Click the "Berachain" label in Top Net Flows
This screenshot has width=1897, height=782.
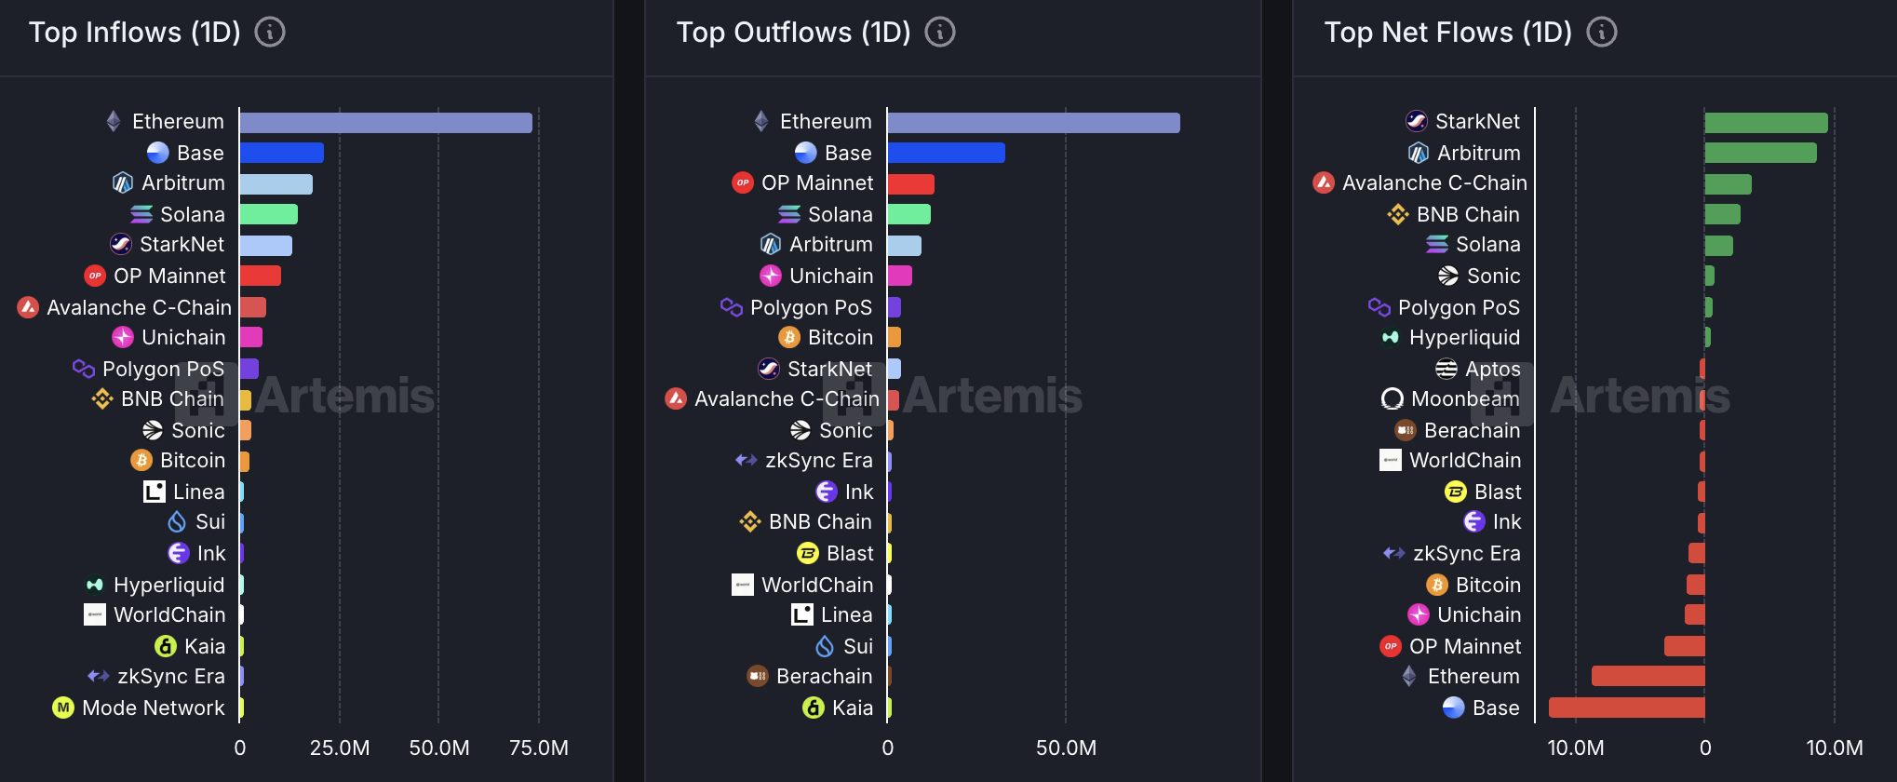(x=1473, y=430)
